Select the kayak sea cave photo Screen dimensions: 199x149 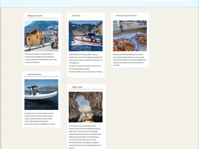pyautogui.click(x=86, y=107)
